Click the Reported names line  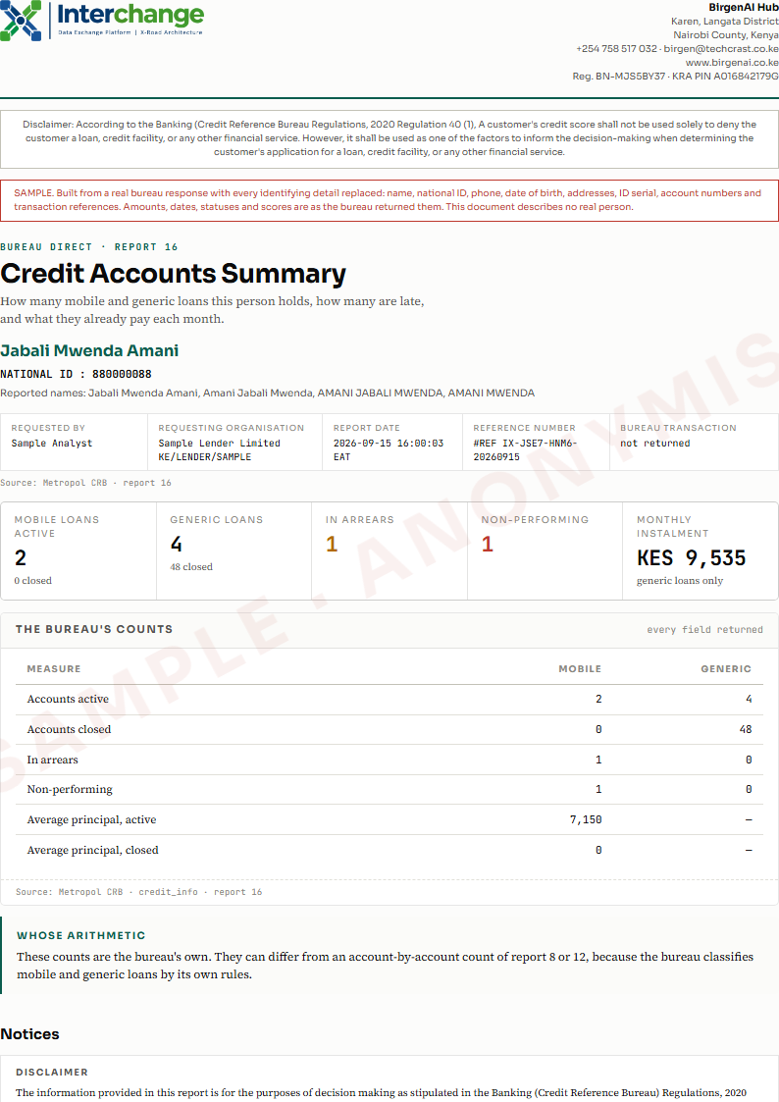[x=267, y=393]
